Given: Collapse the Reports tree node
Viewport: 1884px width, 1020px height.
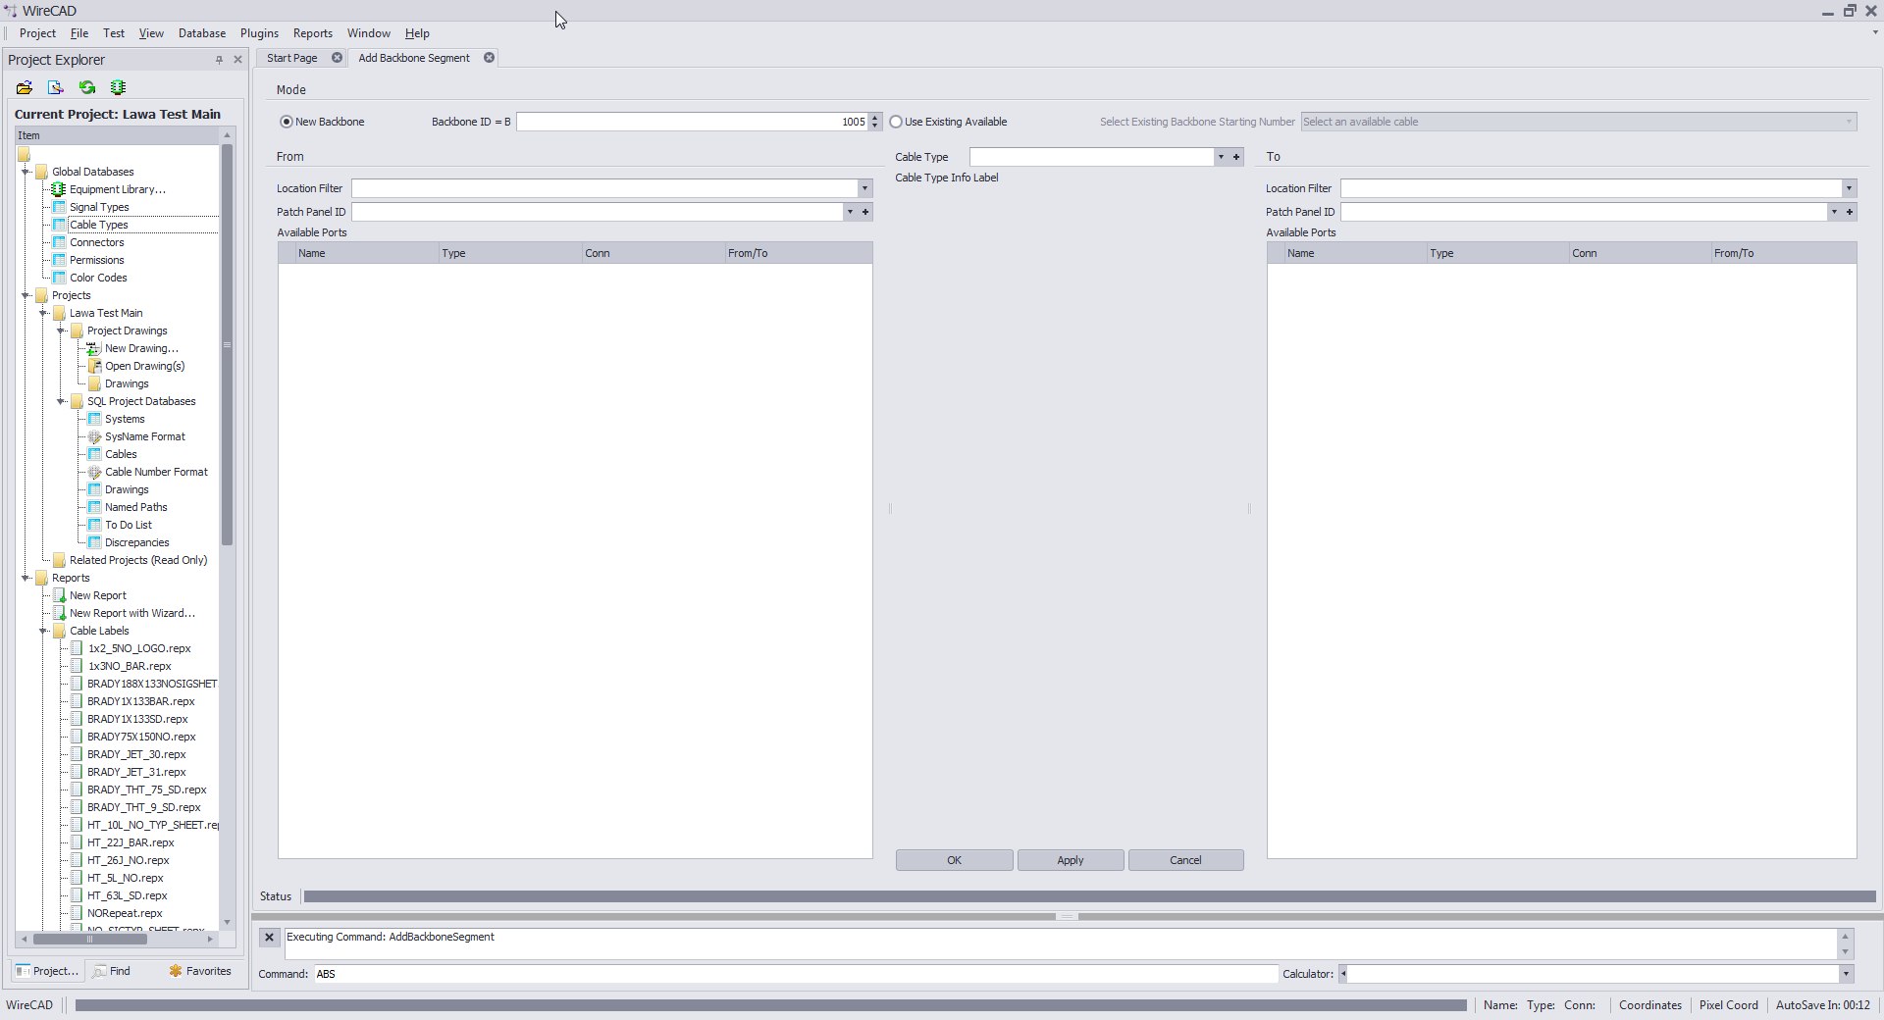Looking at the screenshot, I should (x=26, y=578).
